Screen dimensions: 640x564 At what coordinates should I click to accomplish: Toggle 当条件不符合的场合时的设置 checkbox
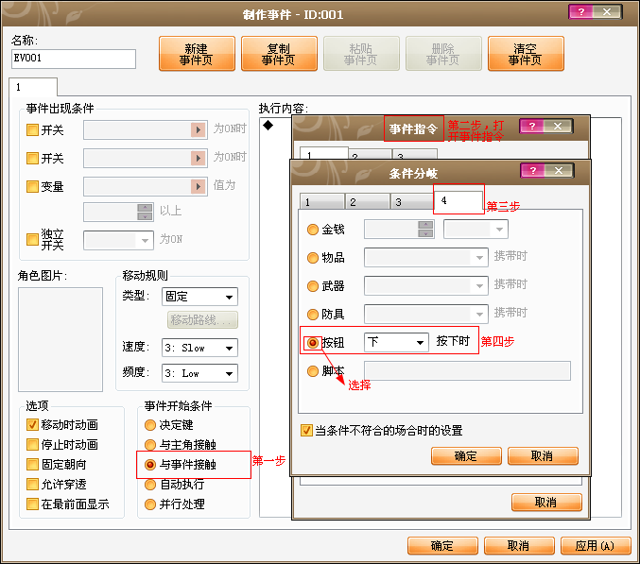(306, 430)
